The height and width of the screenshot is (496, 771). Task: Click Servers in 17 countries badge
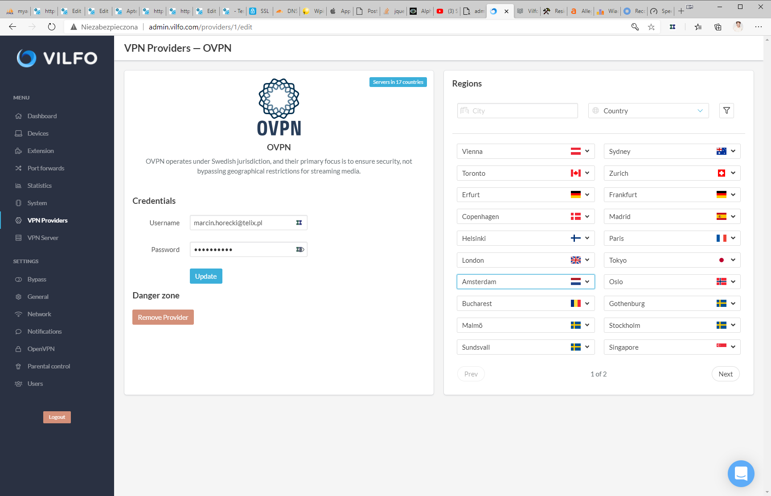[398, 82]
